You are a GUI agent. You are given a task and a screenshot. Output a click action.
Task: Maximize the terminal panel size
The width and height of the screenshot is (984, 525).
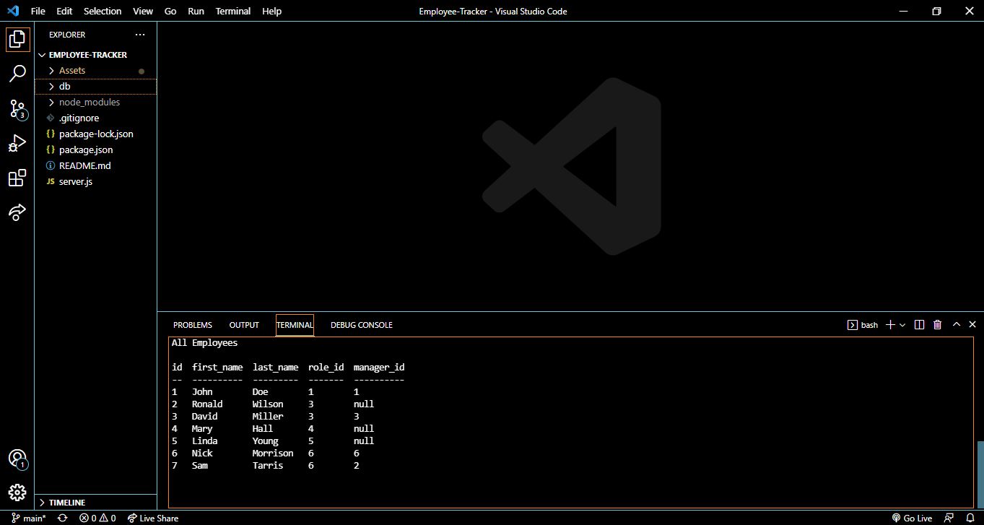point(957,325)
